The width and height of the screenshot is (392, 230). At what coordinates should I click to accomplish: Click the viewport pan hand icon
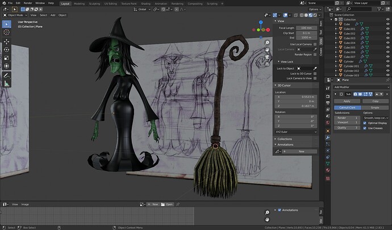pyautogui.click(x=267, y=50)
